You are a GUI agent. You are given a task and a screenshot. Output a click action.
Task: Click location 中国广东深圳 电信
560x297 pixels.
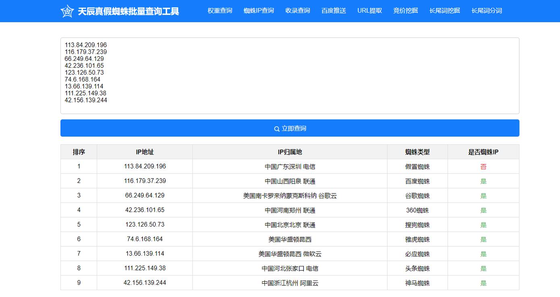[x=290, y=166]
